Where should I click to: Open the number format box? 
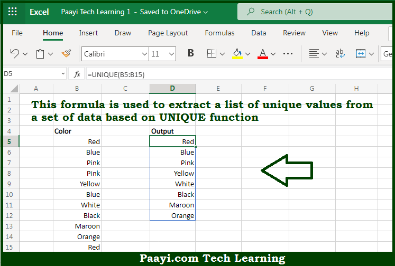pyautogui.click(x=387, y=54)
